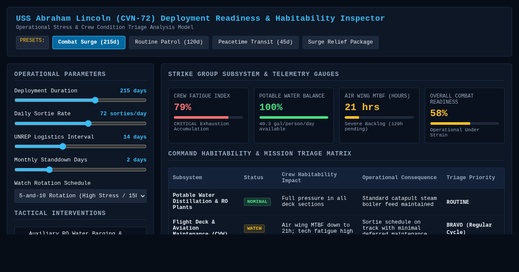Click the WATCH status badge
Image resolution: width=519 pixels, height=272 pixels.
[x=254, y=228]
